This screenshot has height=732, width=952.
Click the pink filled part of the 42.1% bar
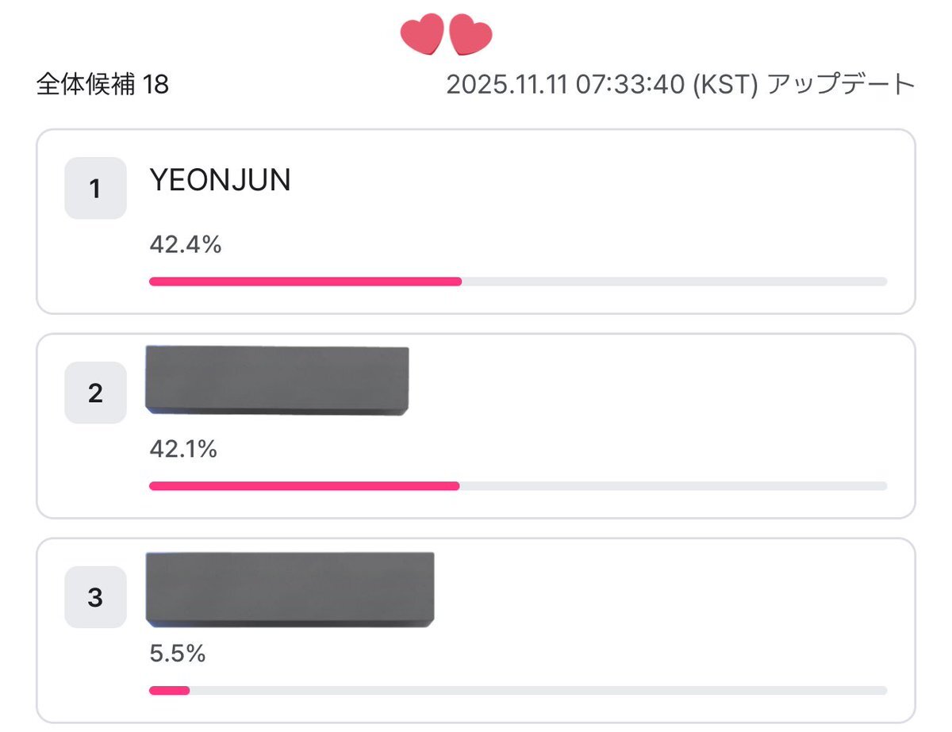coord(304,485)
